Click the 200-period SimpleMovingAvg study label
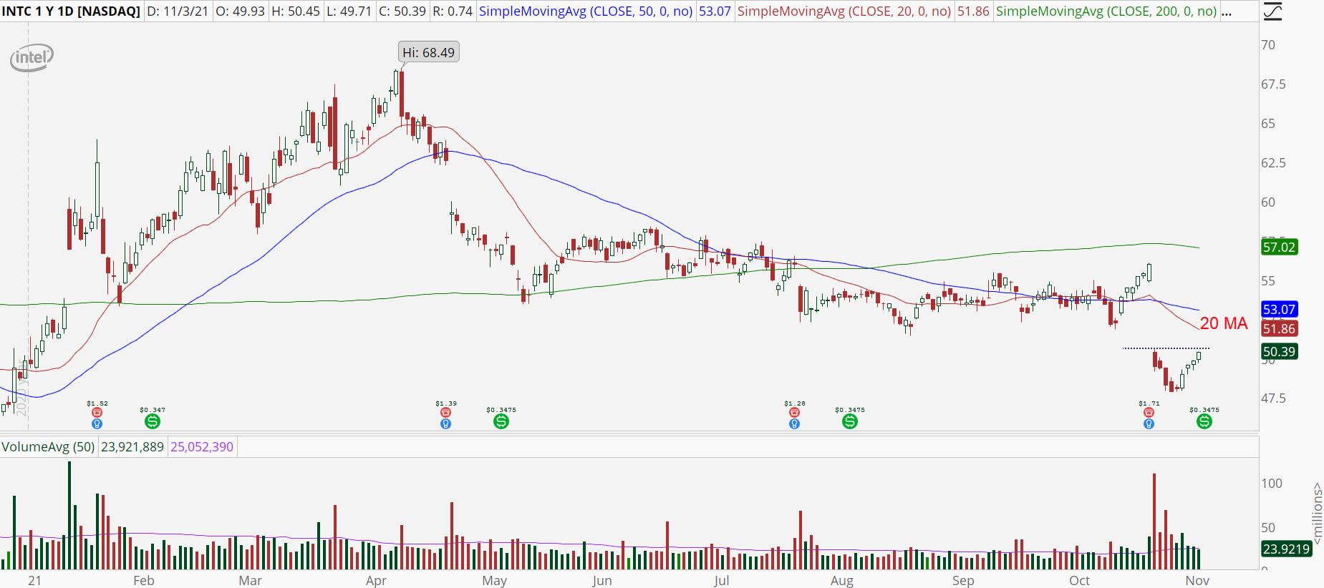 pos(1106,11)
